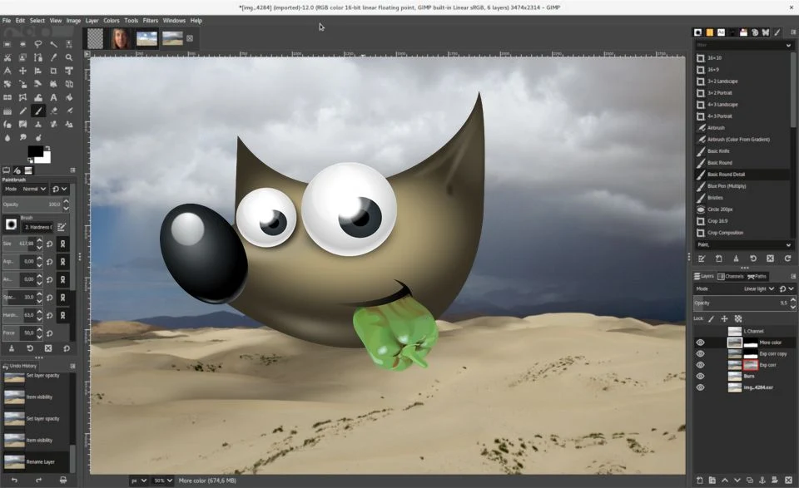Select the Gradient tool
The image size is (799, 488).
[7, 111]
